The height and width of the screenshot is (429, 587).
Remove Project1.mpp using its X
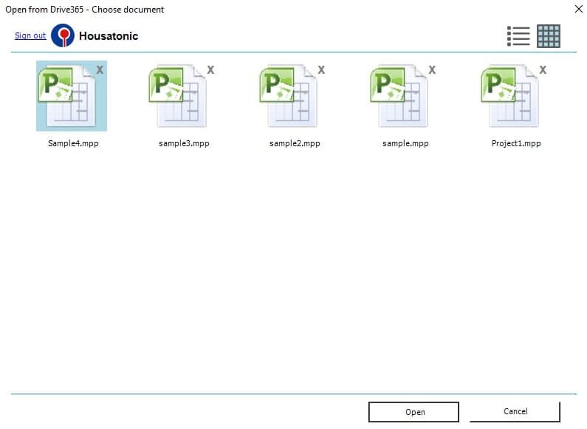543,69
